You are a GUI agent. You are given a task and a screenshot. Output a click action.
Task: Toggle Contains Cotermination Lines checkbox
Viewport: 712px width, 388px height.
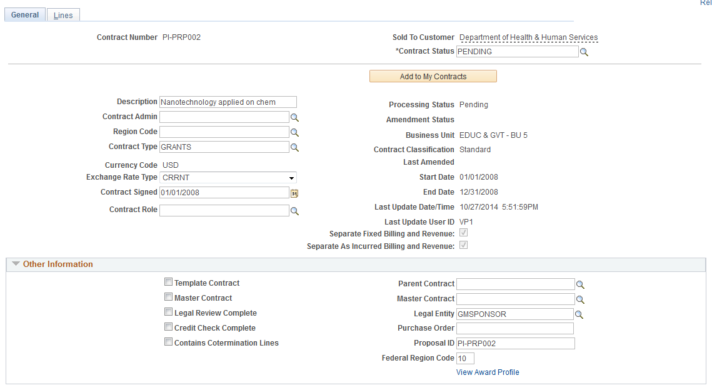click(168, 342)
